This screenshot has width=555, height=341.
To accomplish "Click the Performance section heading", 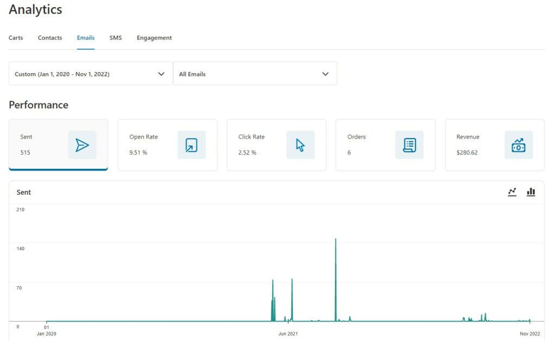I will pos(38,105).
